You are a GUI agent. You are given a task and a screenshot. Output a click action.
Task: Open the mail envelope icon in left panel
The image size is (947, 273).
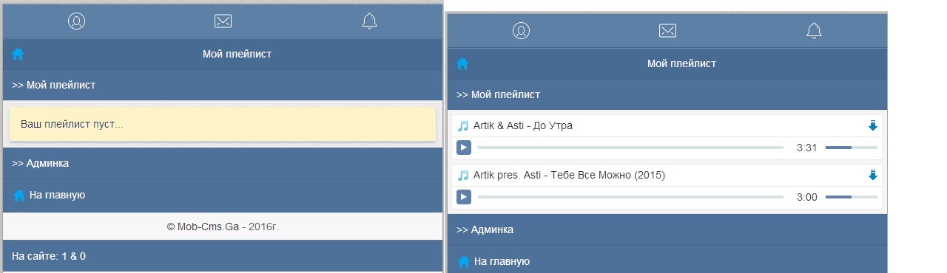click(223, 21)
